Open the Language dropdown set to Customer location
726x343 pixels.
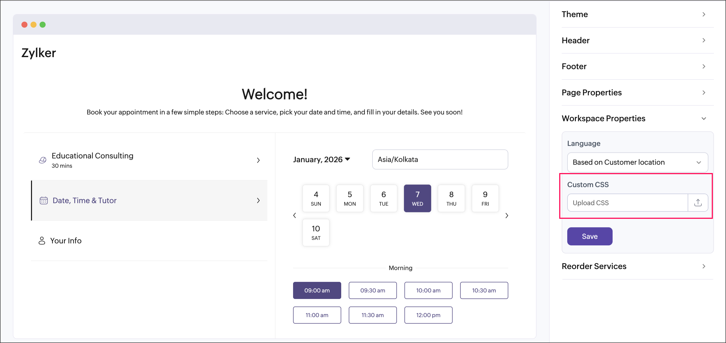pos(637,162)
